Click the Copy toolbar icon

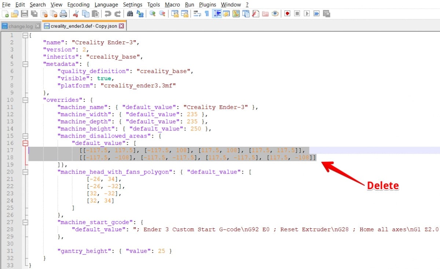pos(85,14)
